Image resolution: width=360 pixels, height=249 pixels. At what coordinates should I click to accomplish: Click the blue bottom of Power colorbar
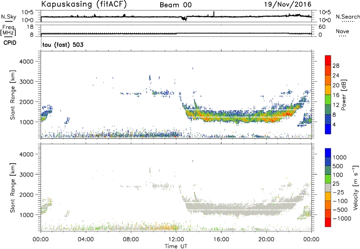[x=328, y=129]
